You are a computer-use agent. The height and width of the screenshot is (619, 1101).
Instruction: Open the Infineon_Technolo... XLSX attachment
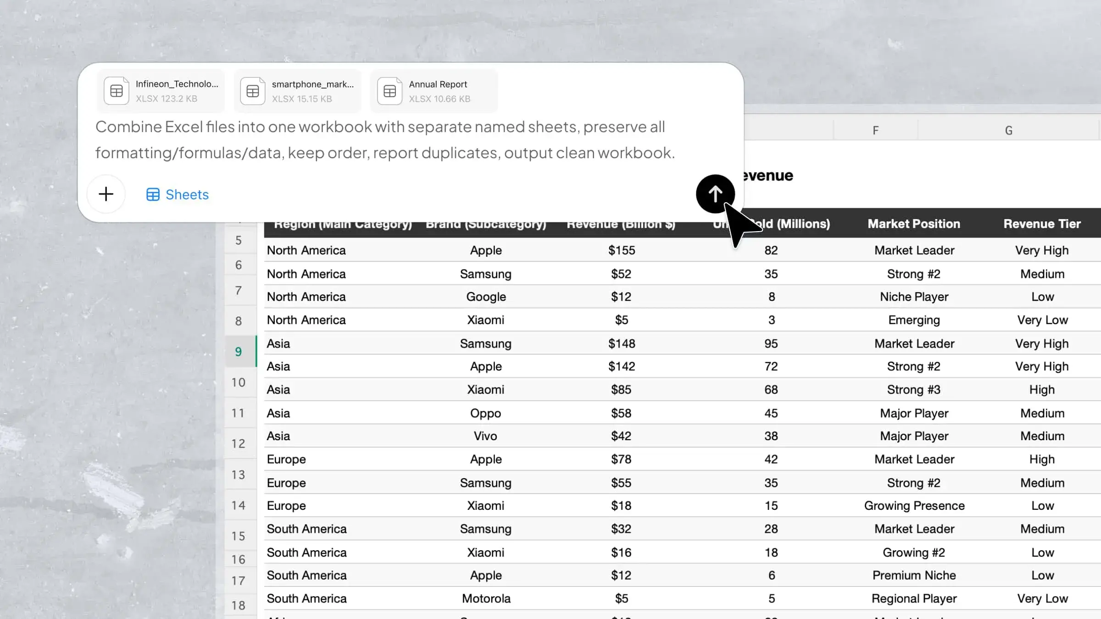pos(161,91)
